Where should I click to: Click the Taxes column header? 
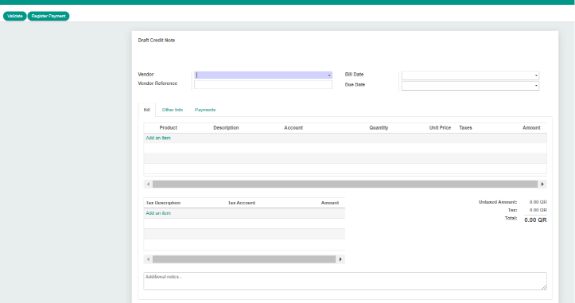coord(465,128)
